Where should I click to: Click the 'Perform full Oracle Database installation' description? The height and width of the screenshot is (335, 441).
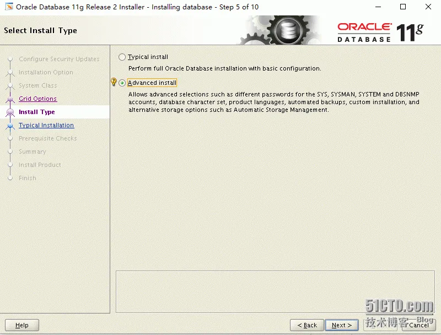point(224,68)
